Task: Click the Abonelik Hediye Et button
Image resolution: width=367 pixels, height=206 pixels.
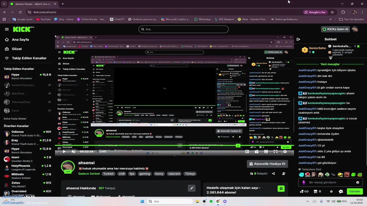Action: (267, 164)
